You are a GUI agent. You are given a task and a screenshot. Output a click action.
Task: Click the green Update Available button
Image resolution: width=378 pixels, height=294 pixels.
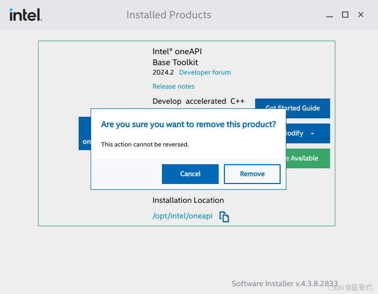pyautogui.click(x=308, y=158)
